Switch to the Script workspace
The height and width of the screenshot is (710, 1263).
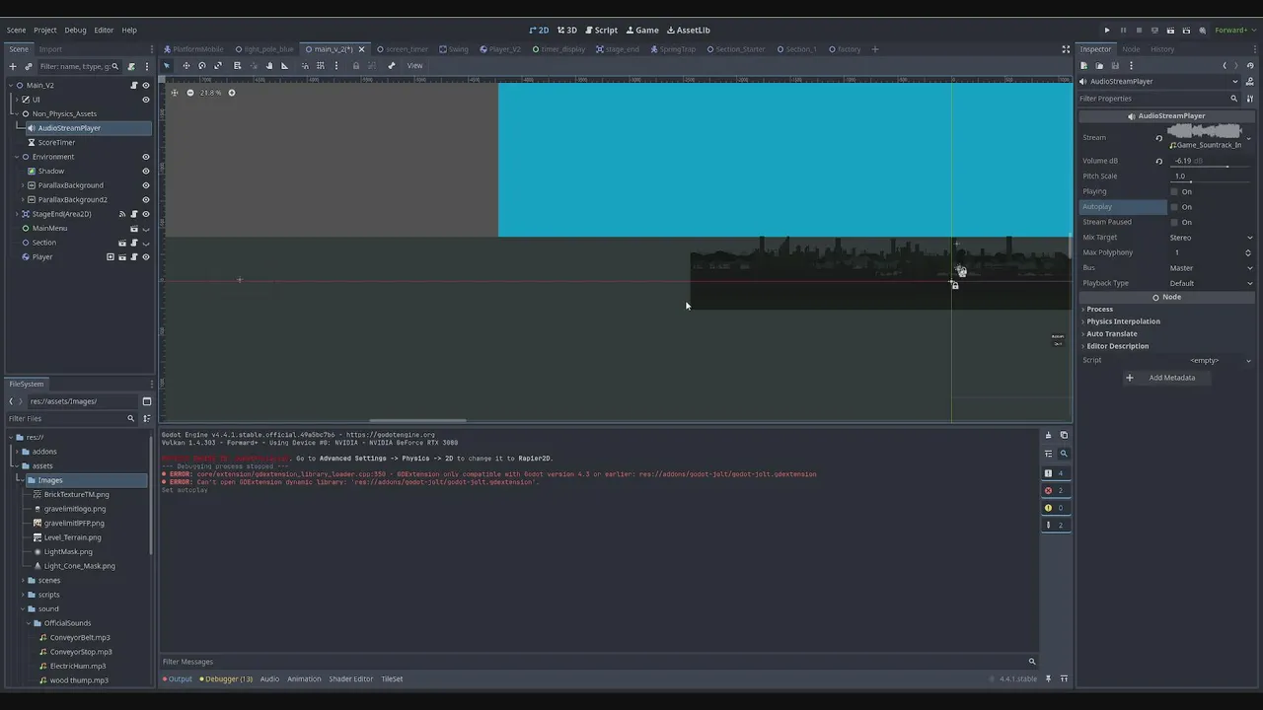click(x=601, y=30)
